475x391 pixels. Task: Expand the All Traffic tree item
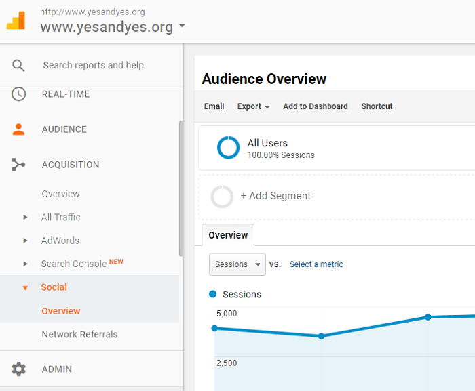coord(25,218)
